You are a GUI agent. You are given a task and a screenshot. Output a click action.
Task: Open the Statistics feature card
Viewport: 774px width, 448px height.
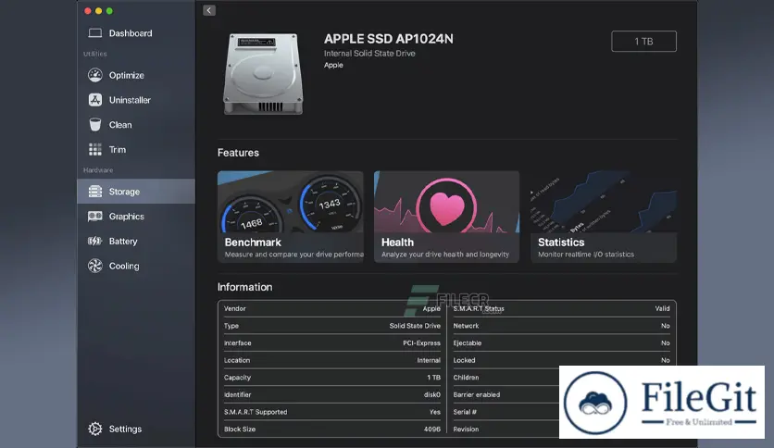click(x=604, y=217)
